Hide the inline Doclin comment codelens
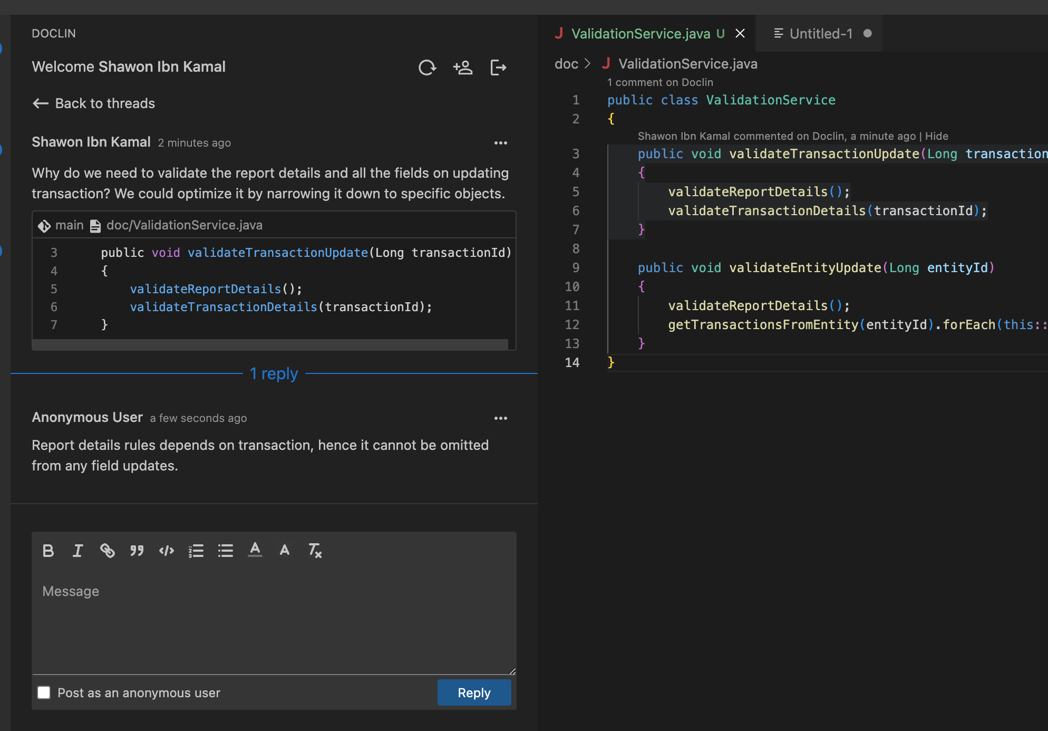This screenshot has width=1048, height=731. coord(936,136)
